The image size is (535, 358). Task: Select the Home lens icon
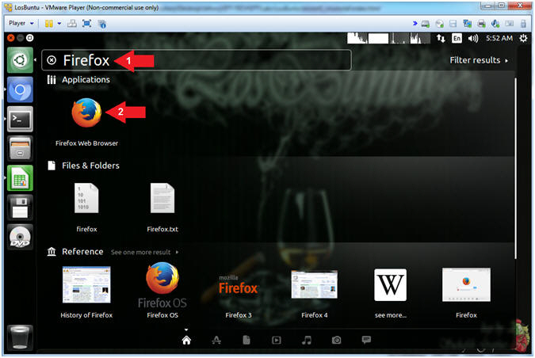[186, 340]
